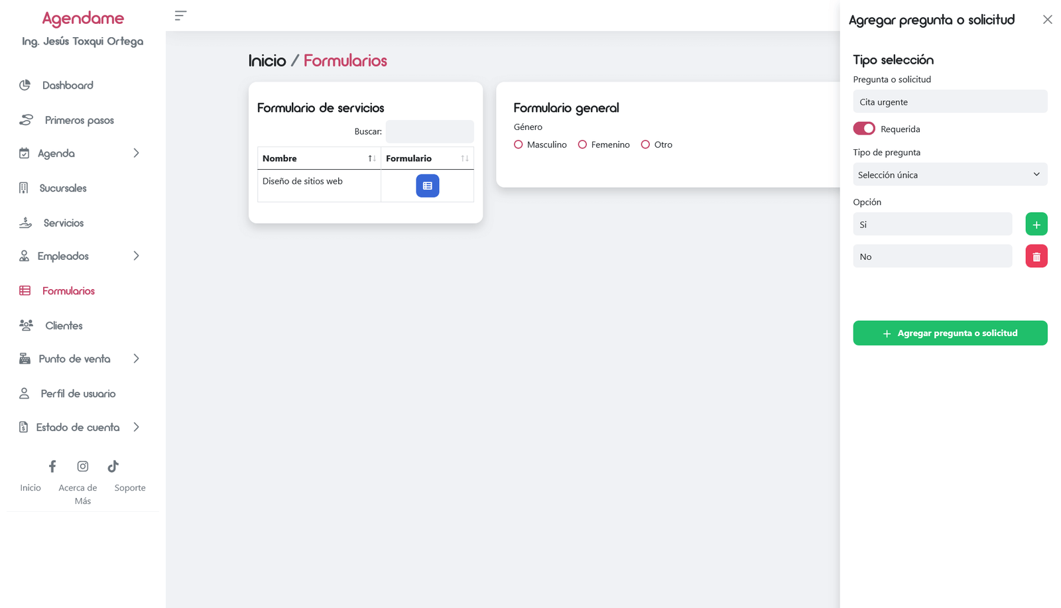Select the Femenino gender option
The width and height of the screenshot is (1061, 608).
[582, 145]
